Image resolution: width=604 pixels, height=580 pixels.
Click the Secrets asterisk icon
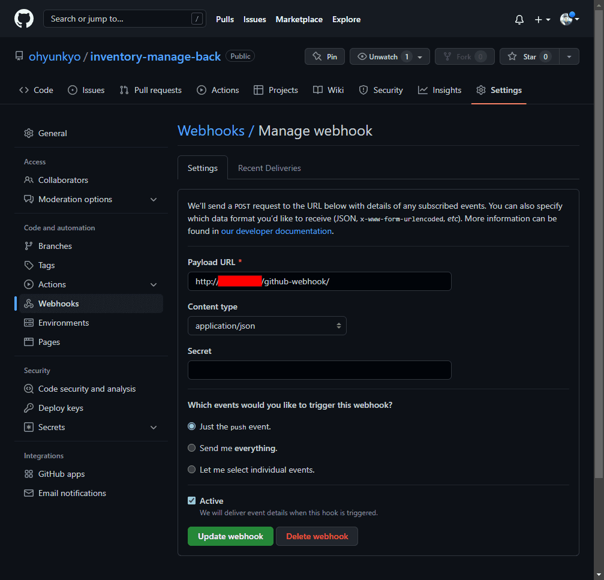coord(29,427)
